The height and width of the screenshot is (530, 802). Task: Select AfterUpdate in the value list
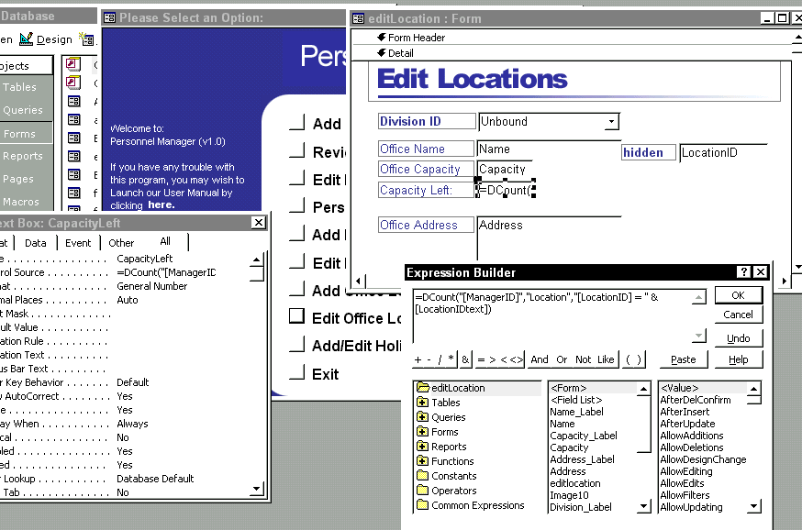[687, 424]
